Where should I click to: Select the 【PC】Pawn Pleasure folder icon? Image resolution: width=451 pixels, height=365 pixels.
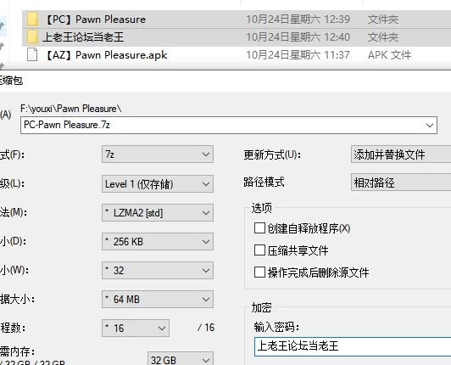click(x=32, y=20)
